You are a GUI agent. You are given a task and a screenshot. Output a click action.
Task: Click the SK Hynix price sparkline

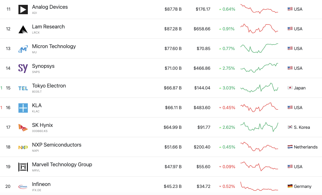[259, 127]
